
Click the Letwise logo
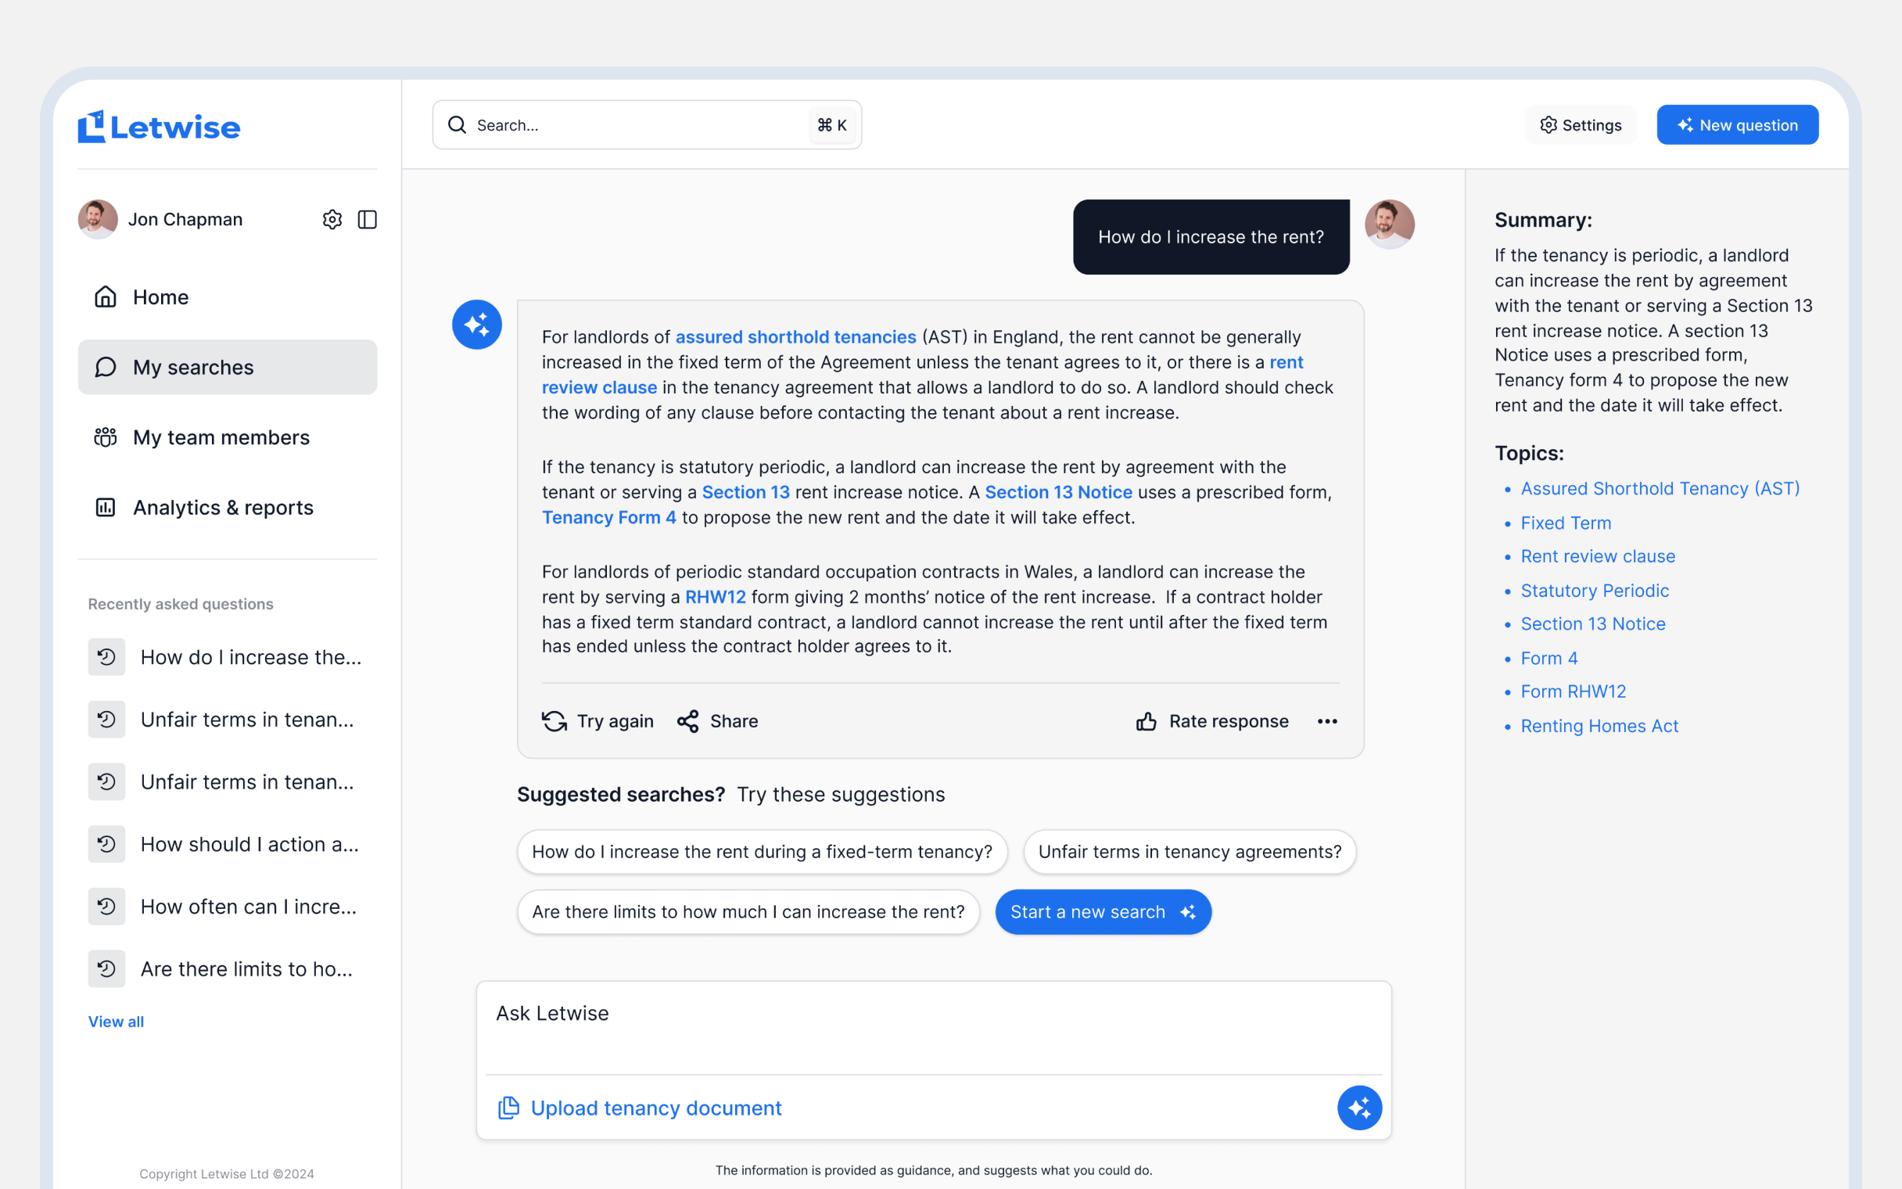coord(159,127)
